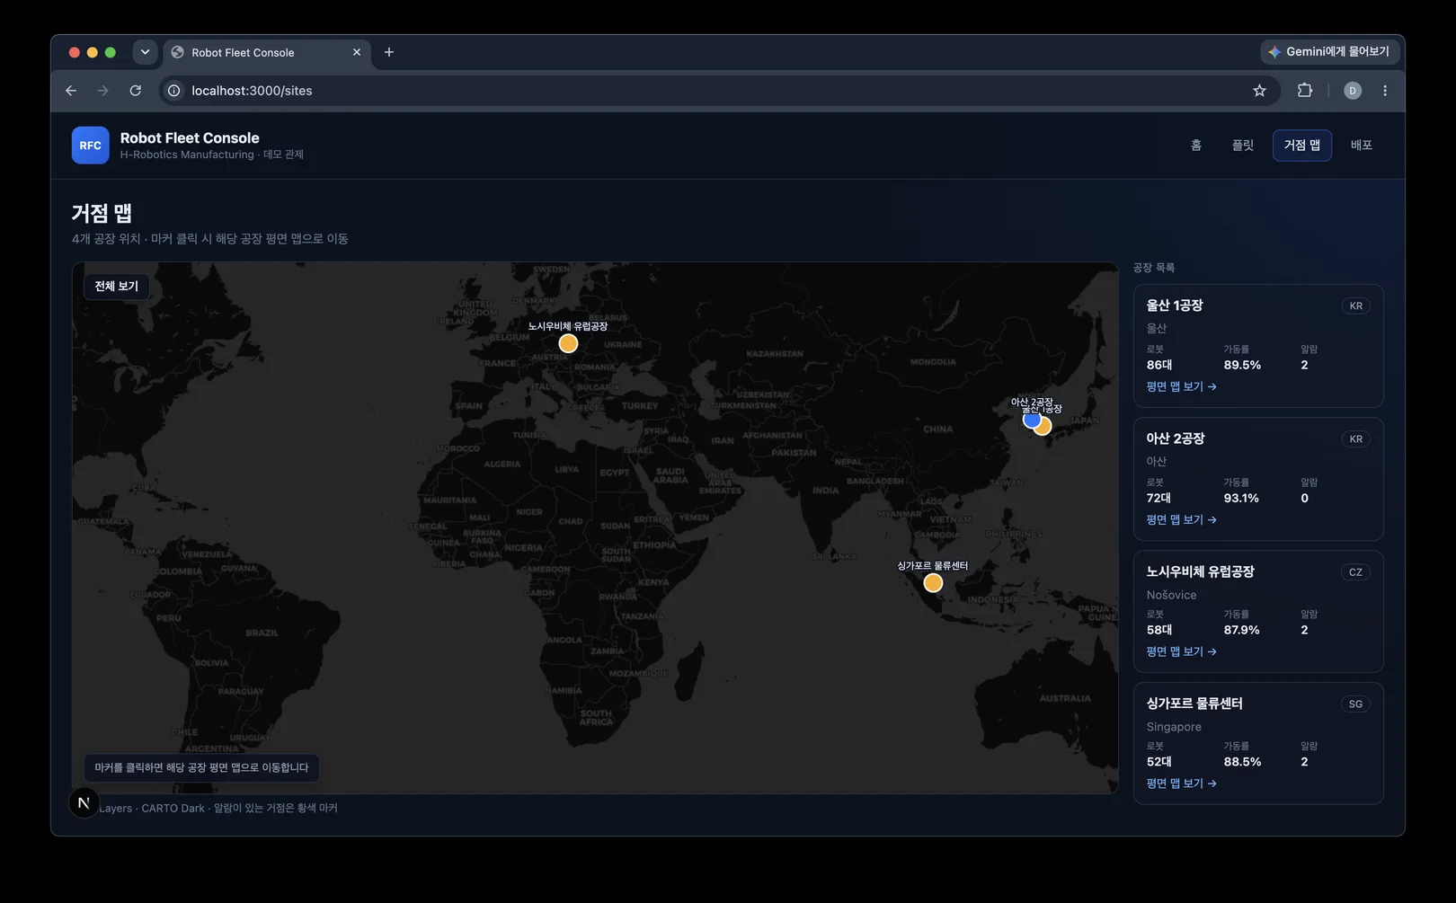The image size is (1456, 903).
Task: Bookmark this page with the star
Action: tap(1259, 91)
